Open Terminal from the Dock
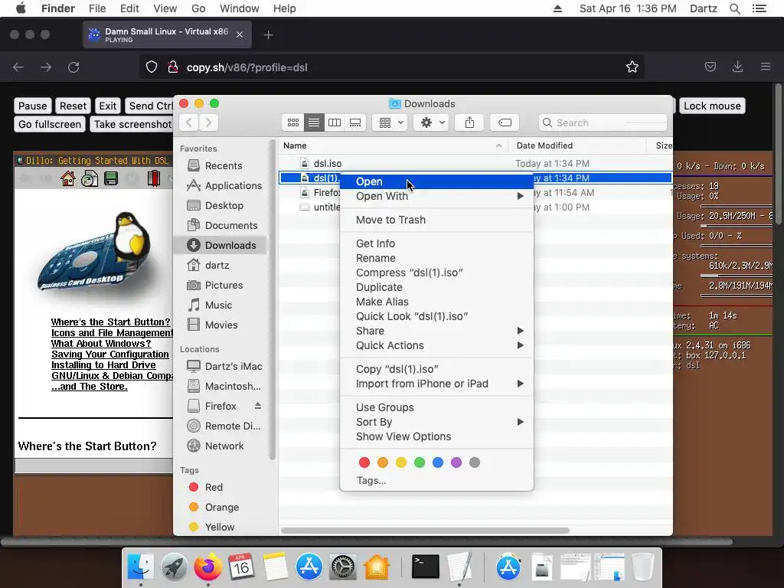 coord(425,567)
